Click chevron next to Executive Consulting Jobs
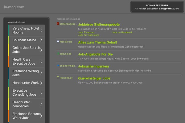 41,93
